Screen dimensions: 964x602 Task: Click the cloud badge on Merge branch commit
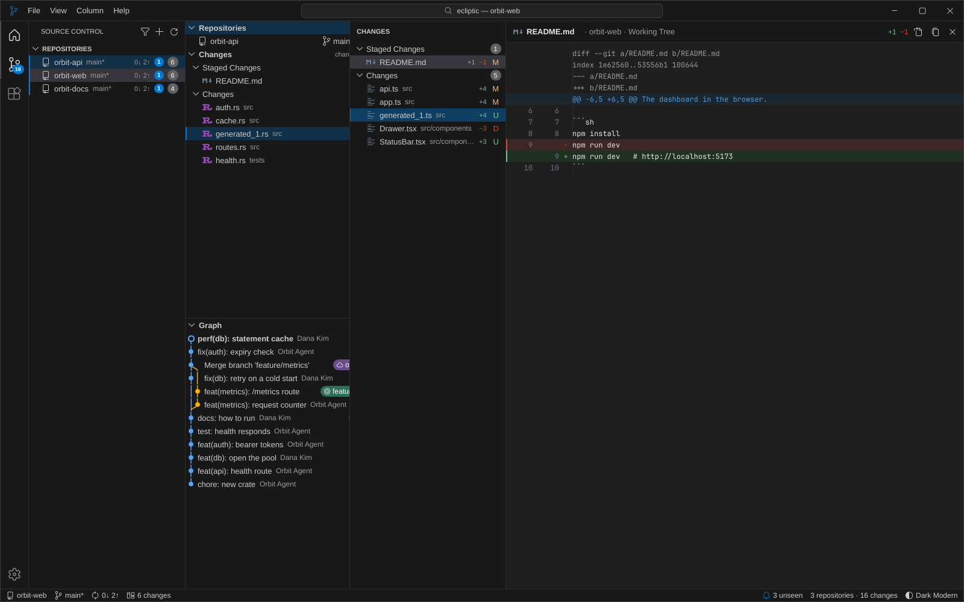[x=342, y=365]
